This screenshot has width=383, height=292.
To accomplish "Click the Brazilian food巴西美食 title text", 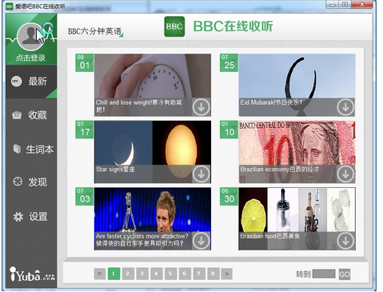I will click(270, 236).
